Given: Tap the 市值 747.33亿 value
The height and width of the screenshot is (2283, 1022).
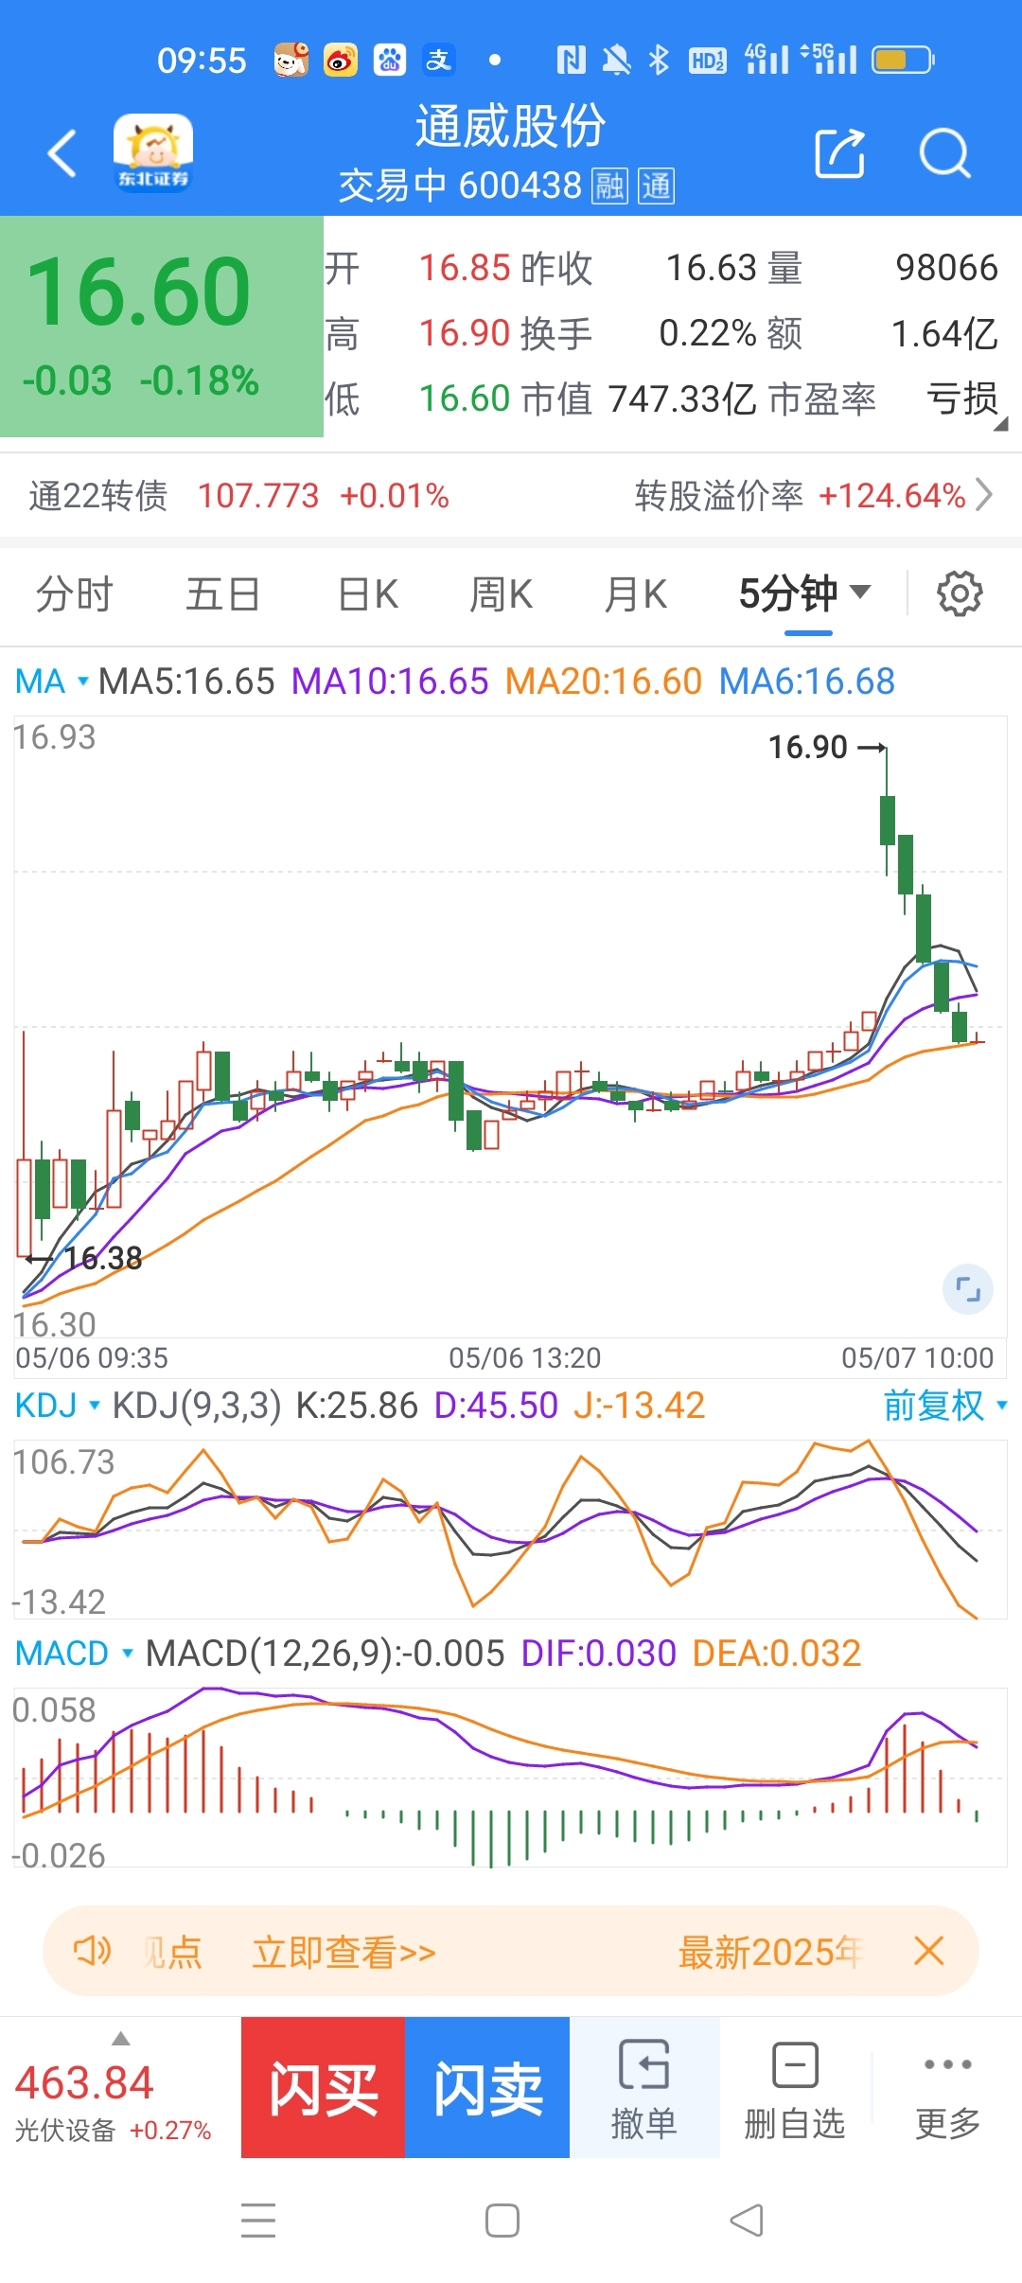Looking at the screenshot, I should click(681, 398).
